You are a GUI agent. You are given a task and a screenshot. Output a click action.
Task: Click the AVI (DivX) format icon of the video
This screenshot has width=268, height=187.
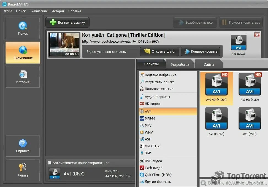point(239,42)
